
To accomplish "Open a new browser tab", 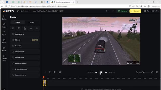I will pos(77,2).
